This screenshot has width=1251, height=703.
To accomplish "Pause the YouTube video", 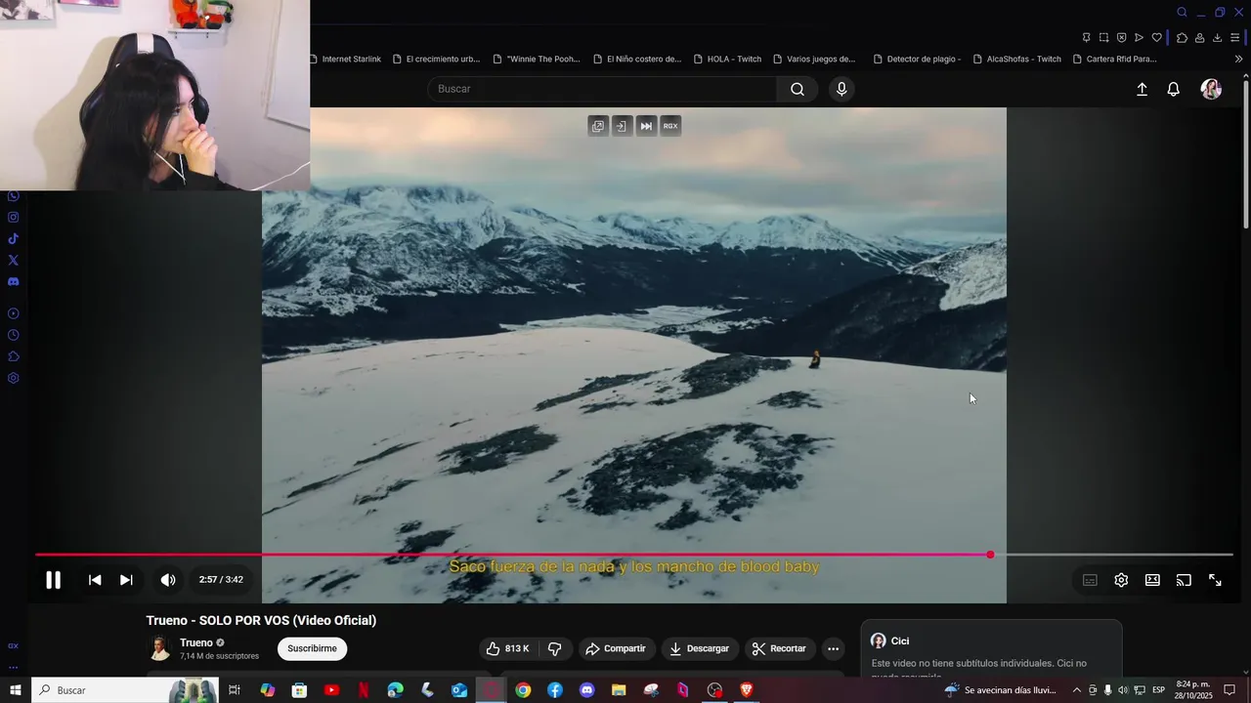I will tap(53, 580).
